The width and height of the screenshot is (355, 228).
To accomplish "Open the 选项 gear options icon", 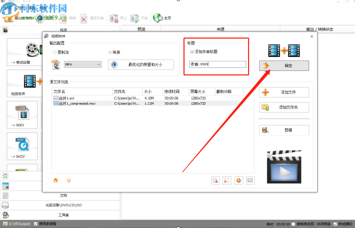I will click(x=40, y=18).
